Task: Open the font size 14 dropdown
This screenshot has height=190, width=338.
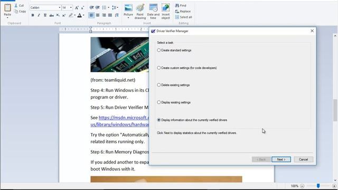Action: tap(71, 8)
